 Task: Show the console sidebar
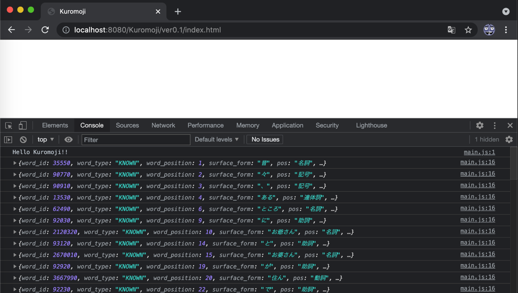click(8, 140)
